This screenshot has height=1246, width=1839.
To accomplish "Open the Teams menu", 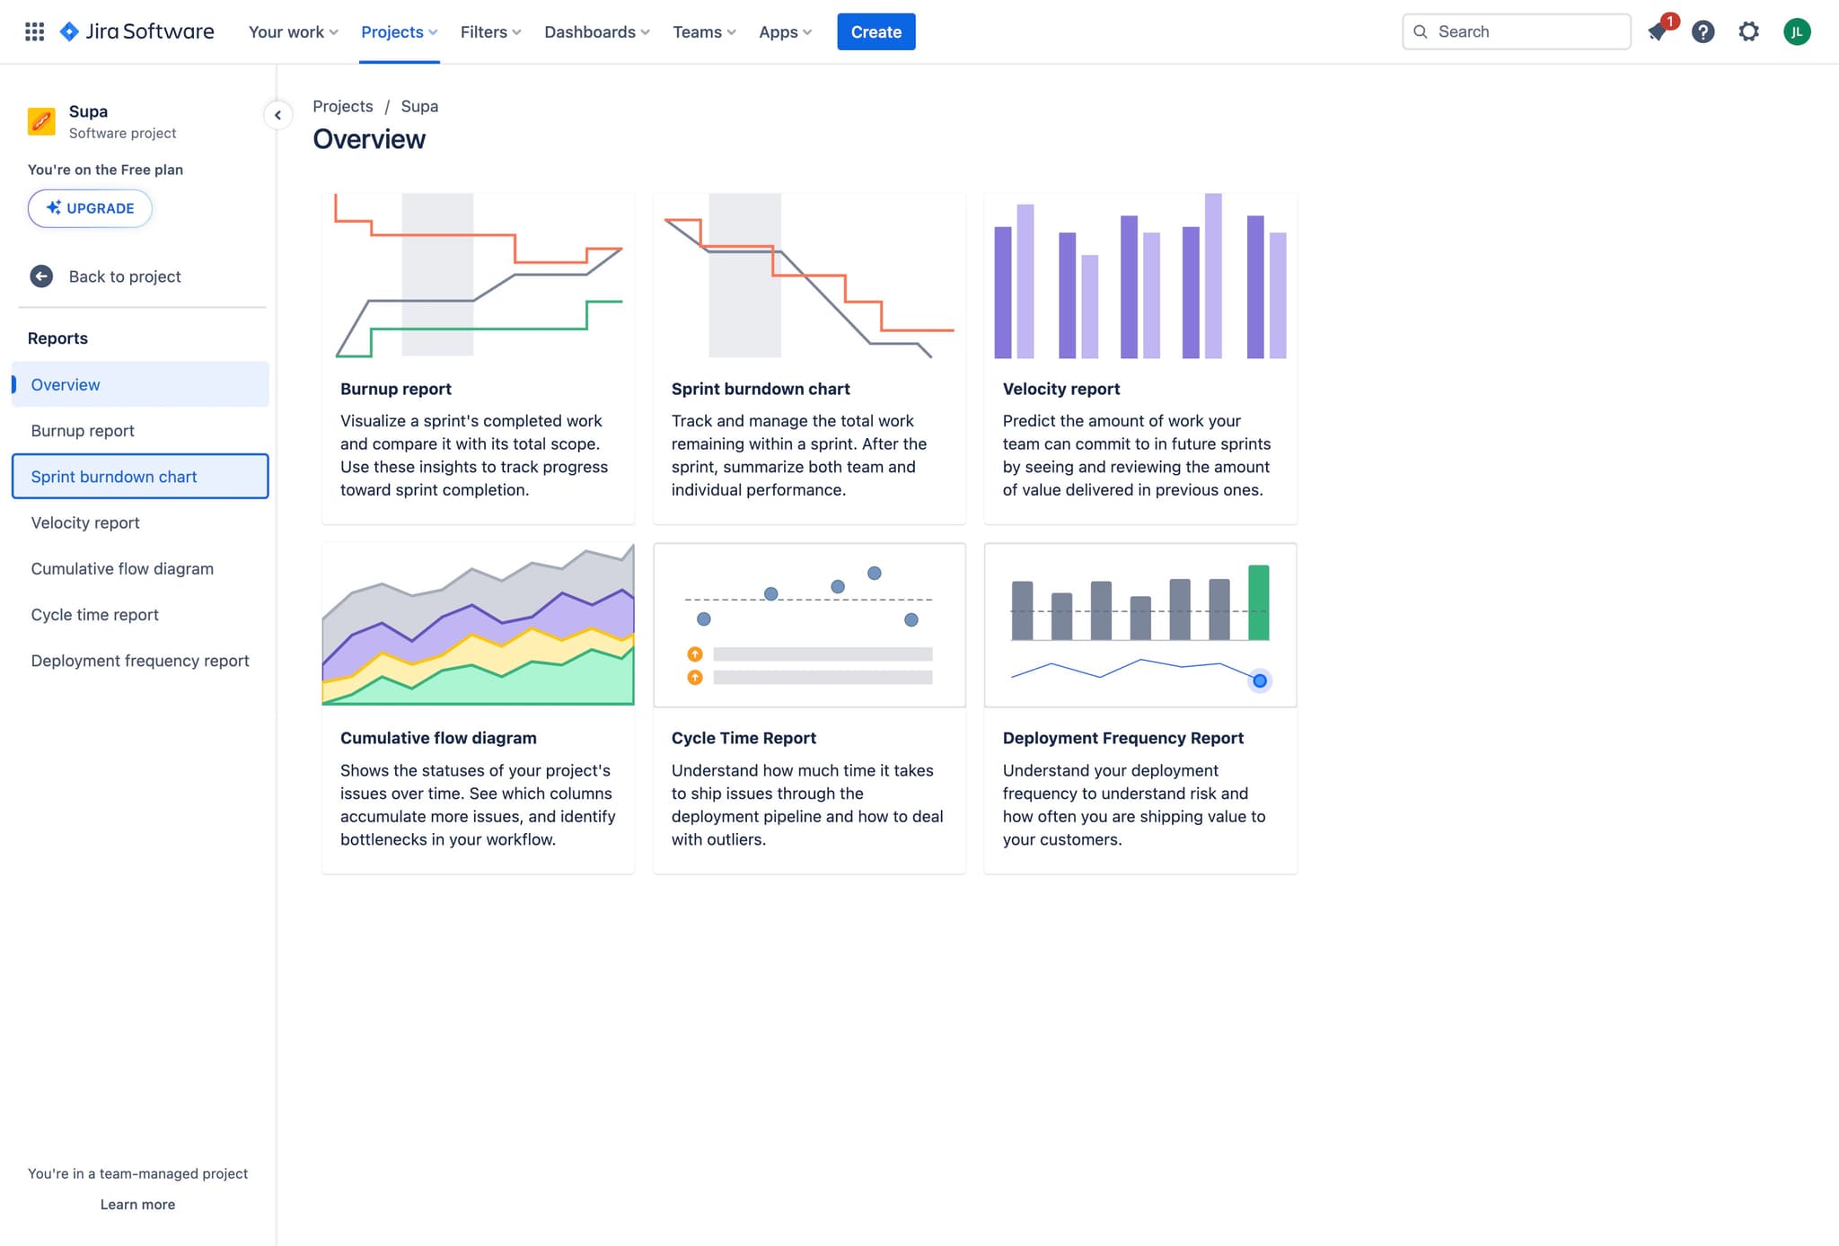I will pyautogui.click(x=704, y=31).
